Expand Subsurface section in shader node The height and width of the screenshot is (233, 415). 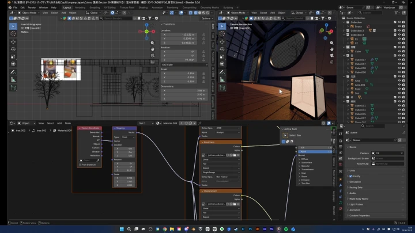tap(299, 163)
